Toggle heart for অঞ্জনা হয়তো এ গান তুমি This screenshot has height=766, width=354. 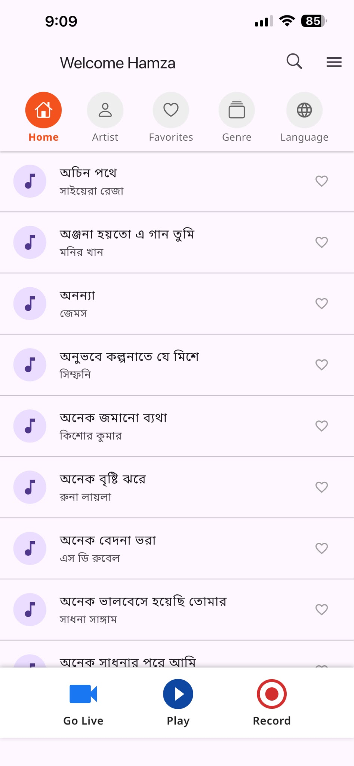[x=321, y=242]
